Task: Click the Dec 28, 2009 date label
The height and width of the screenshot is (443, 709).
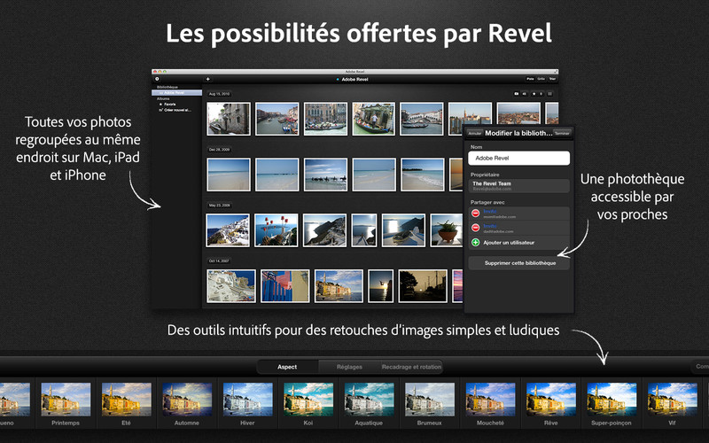Action: pos(219,150)
